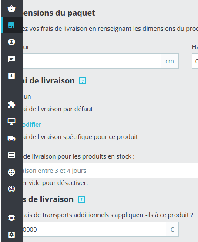Open Customer Service chat bubble icon
This screenshot has width=198, height=242.
12,59
